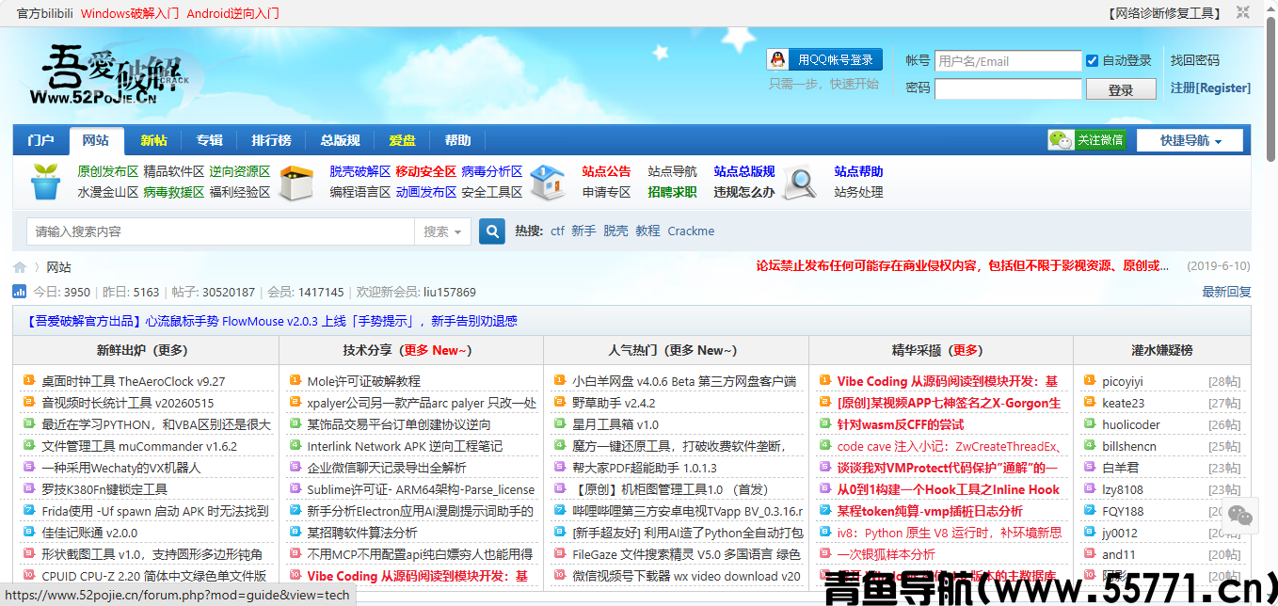Click the 用户名/Email input field
This screenshot has height=606, width=1278.
point(1008,61)
